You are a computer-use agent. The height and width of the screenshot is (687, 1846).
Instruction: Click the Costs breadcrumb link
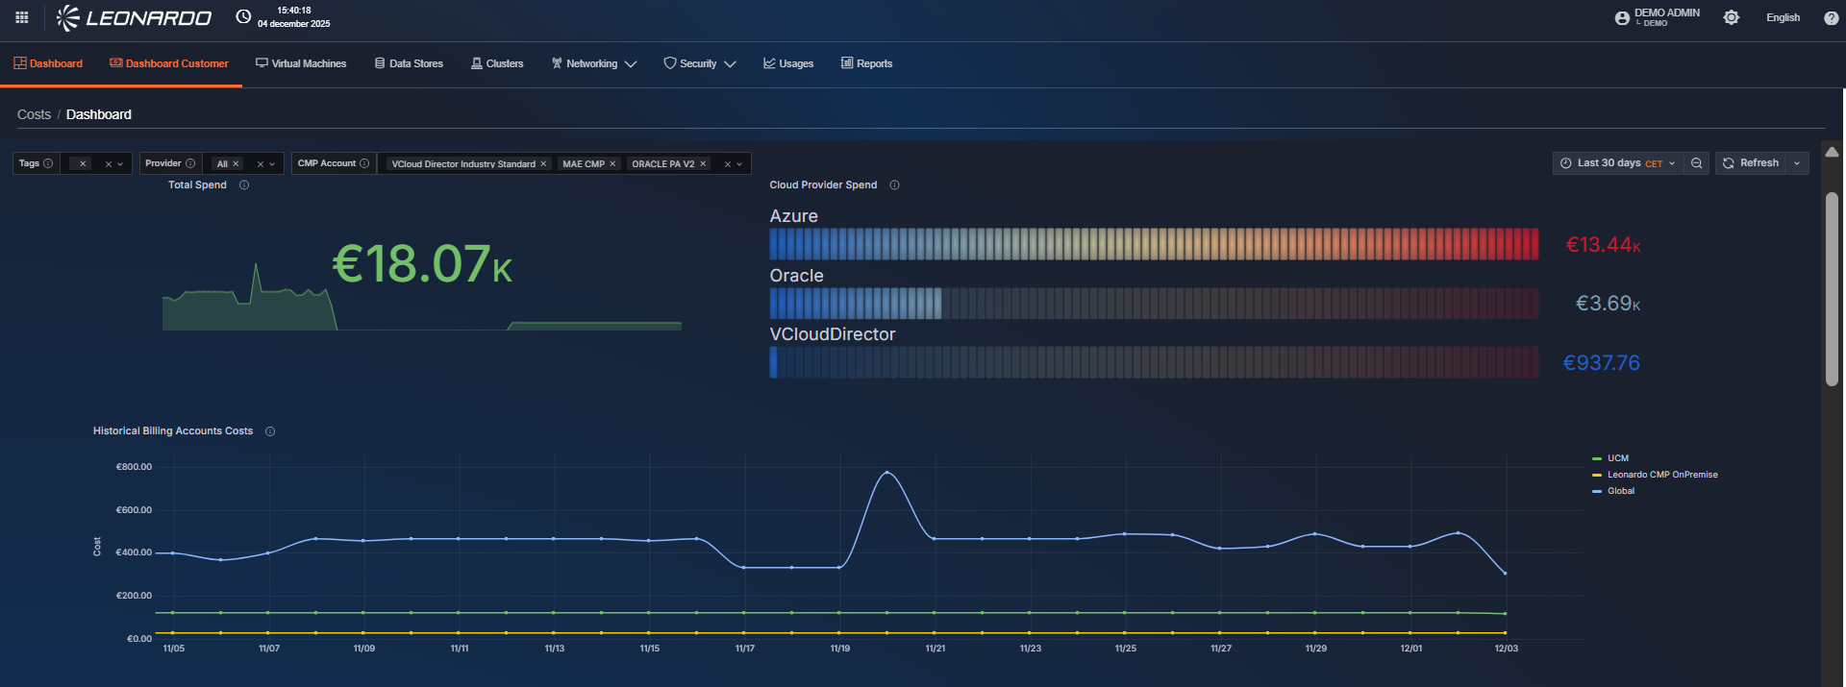coord(34,114)
